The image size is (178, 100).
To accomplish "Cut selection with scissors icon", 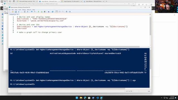I will coord(19,12).
